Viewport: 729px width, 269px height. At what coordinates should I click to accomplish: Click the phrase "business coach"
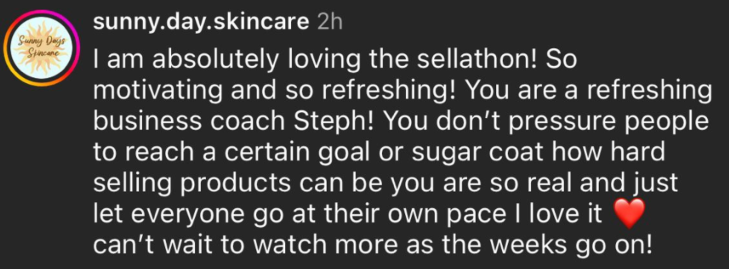coord(189,121)
